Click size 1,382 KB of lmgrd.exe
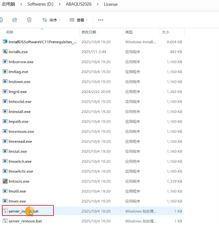Screen dimensions: 219x226 click(x=174, y=92)
